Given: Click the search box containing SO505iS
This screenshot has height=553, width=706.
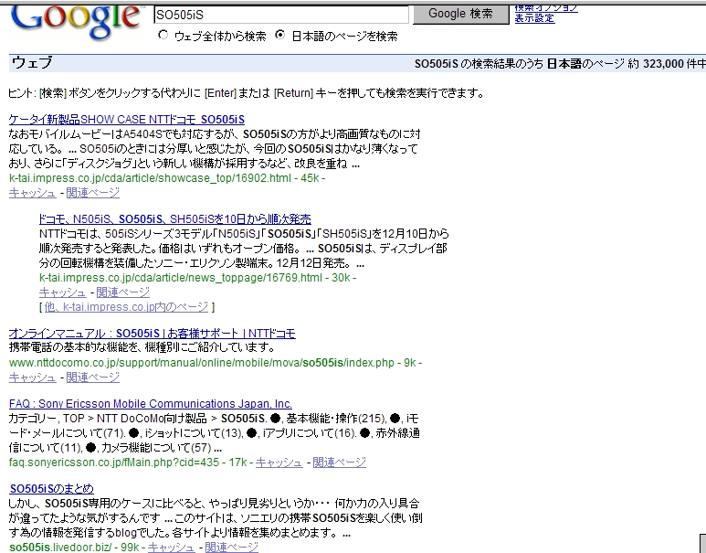Looking at the screenshot, I should tap(281, 15).
